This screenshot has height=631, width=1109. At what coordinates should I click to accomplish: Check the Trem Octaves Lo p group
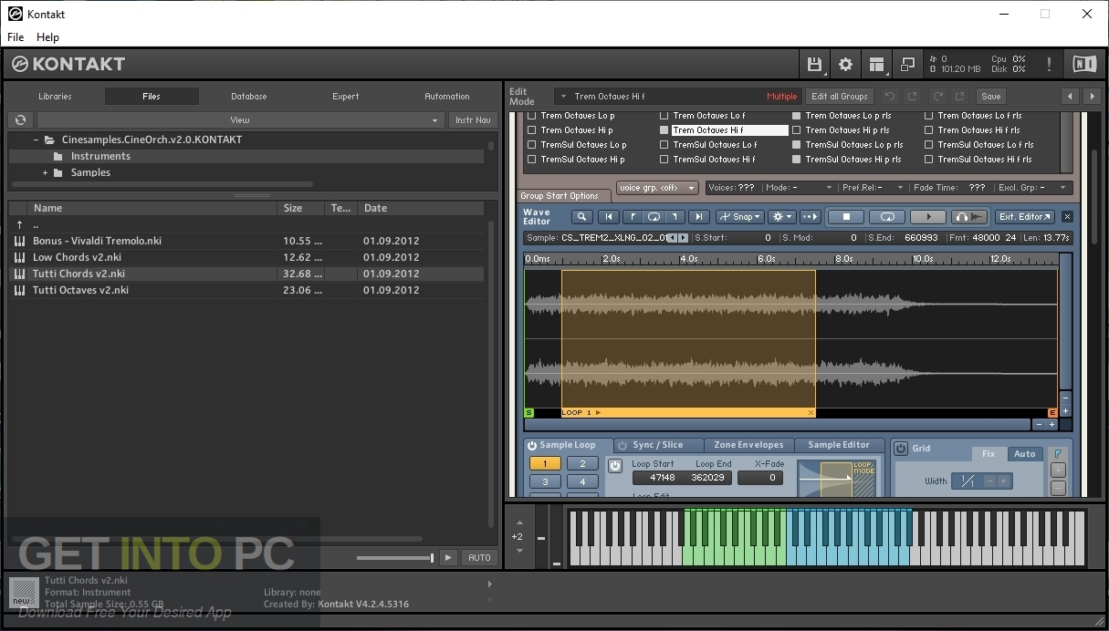[x=531, y=116]
